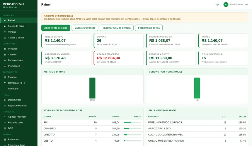The width and height of the screenshot is (252, 146).
Task: Click the Itens em estoque card
Action: [223, 58]
